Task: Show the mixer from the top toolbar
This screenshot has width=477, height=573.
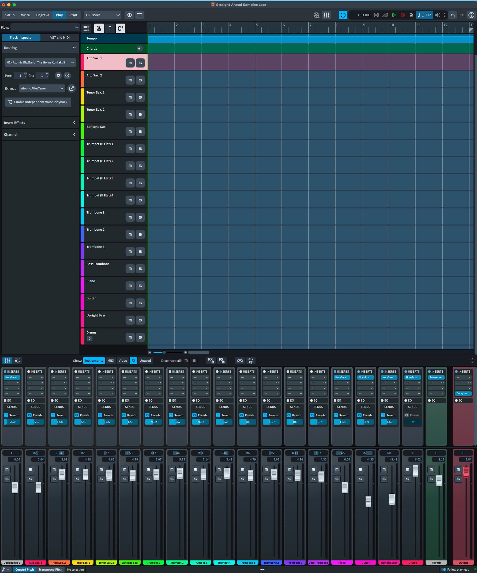Action: point(326,15)
